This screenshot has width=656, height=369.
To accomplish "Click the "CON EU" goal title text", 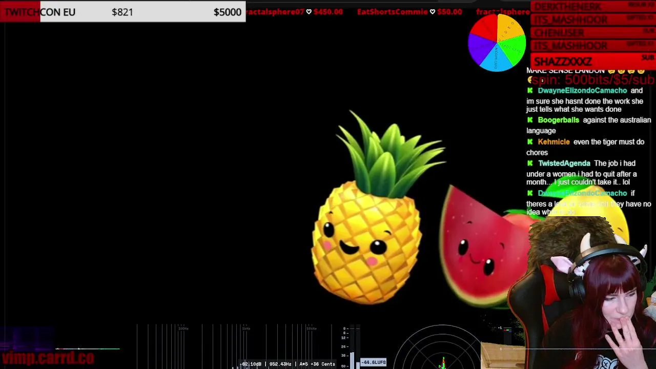I will pos(57,12).
